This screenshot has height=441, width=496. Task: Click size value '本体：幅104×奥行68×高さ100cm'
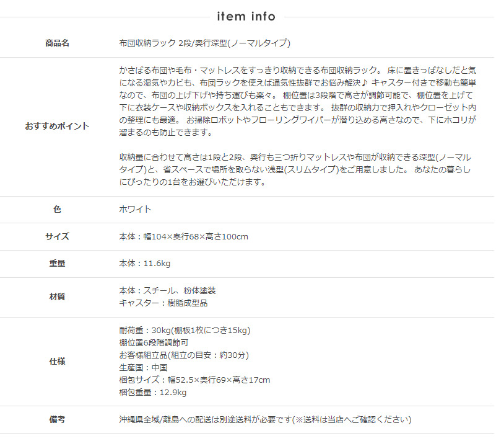[x=183, y=236]
